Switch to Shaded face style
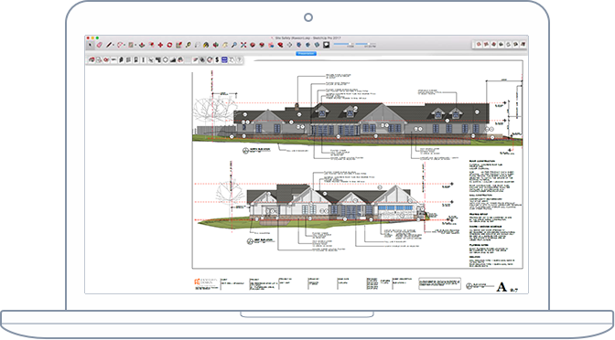The height and width of the screenshot is (340, 615). (x=508, y=44)
